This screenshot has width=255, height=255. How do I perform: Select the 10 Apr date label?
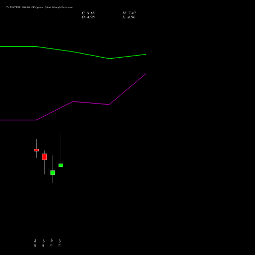point(52,243)
